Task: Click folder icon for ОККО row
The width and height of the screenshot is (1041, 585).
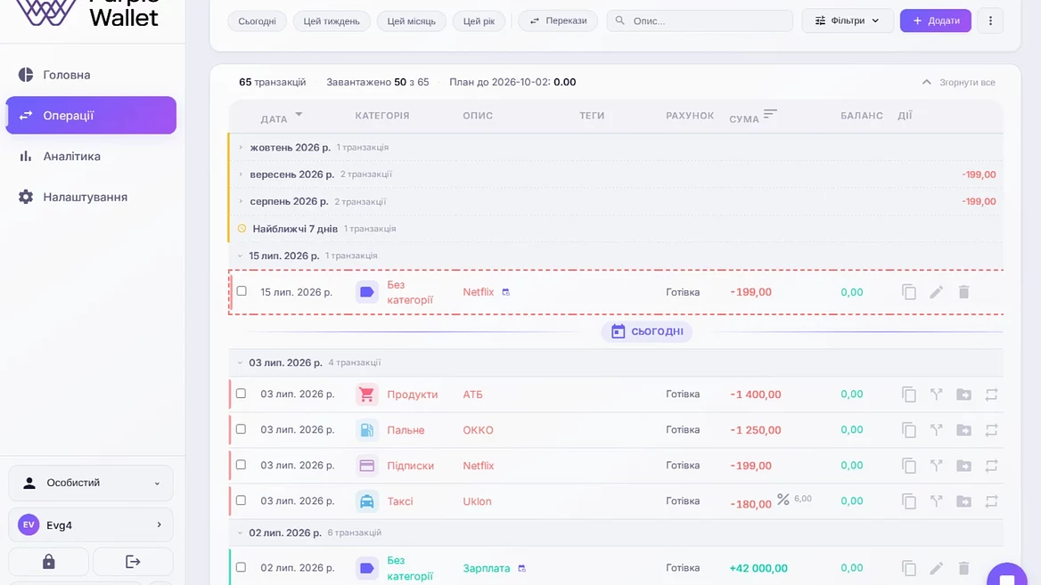Action: [x=964, y=430]
